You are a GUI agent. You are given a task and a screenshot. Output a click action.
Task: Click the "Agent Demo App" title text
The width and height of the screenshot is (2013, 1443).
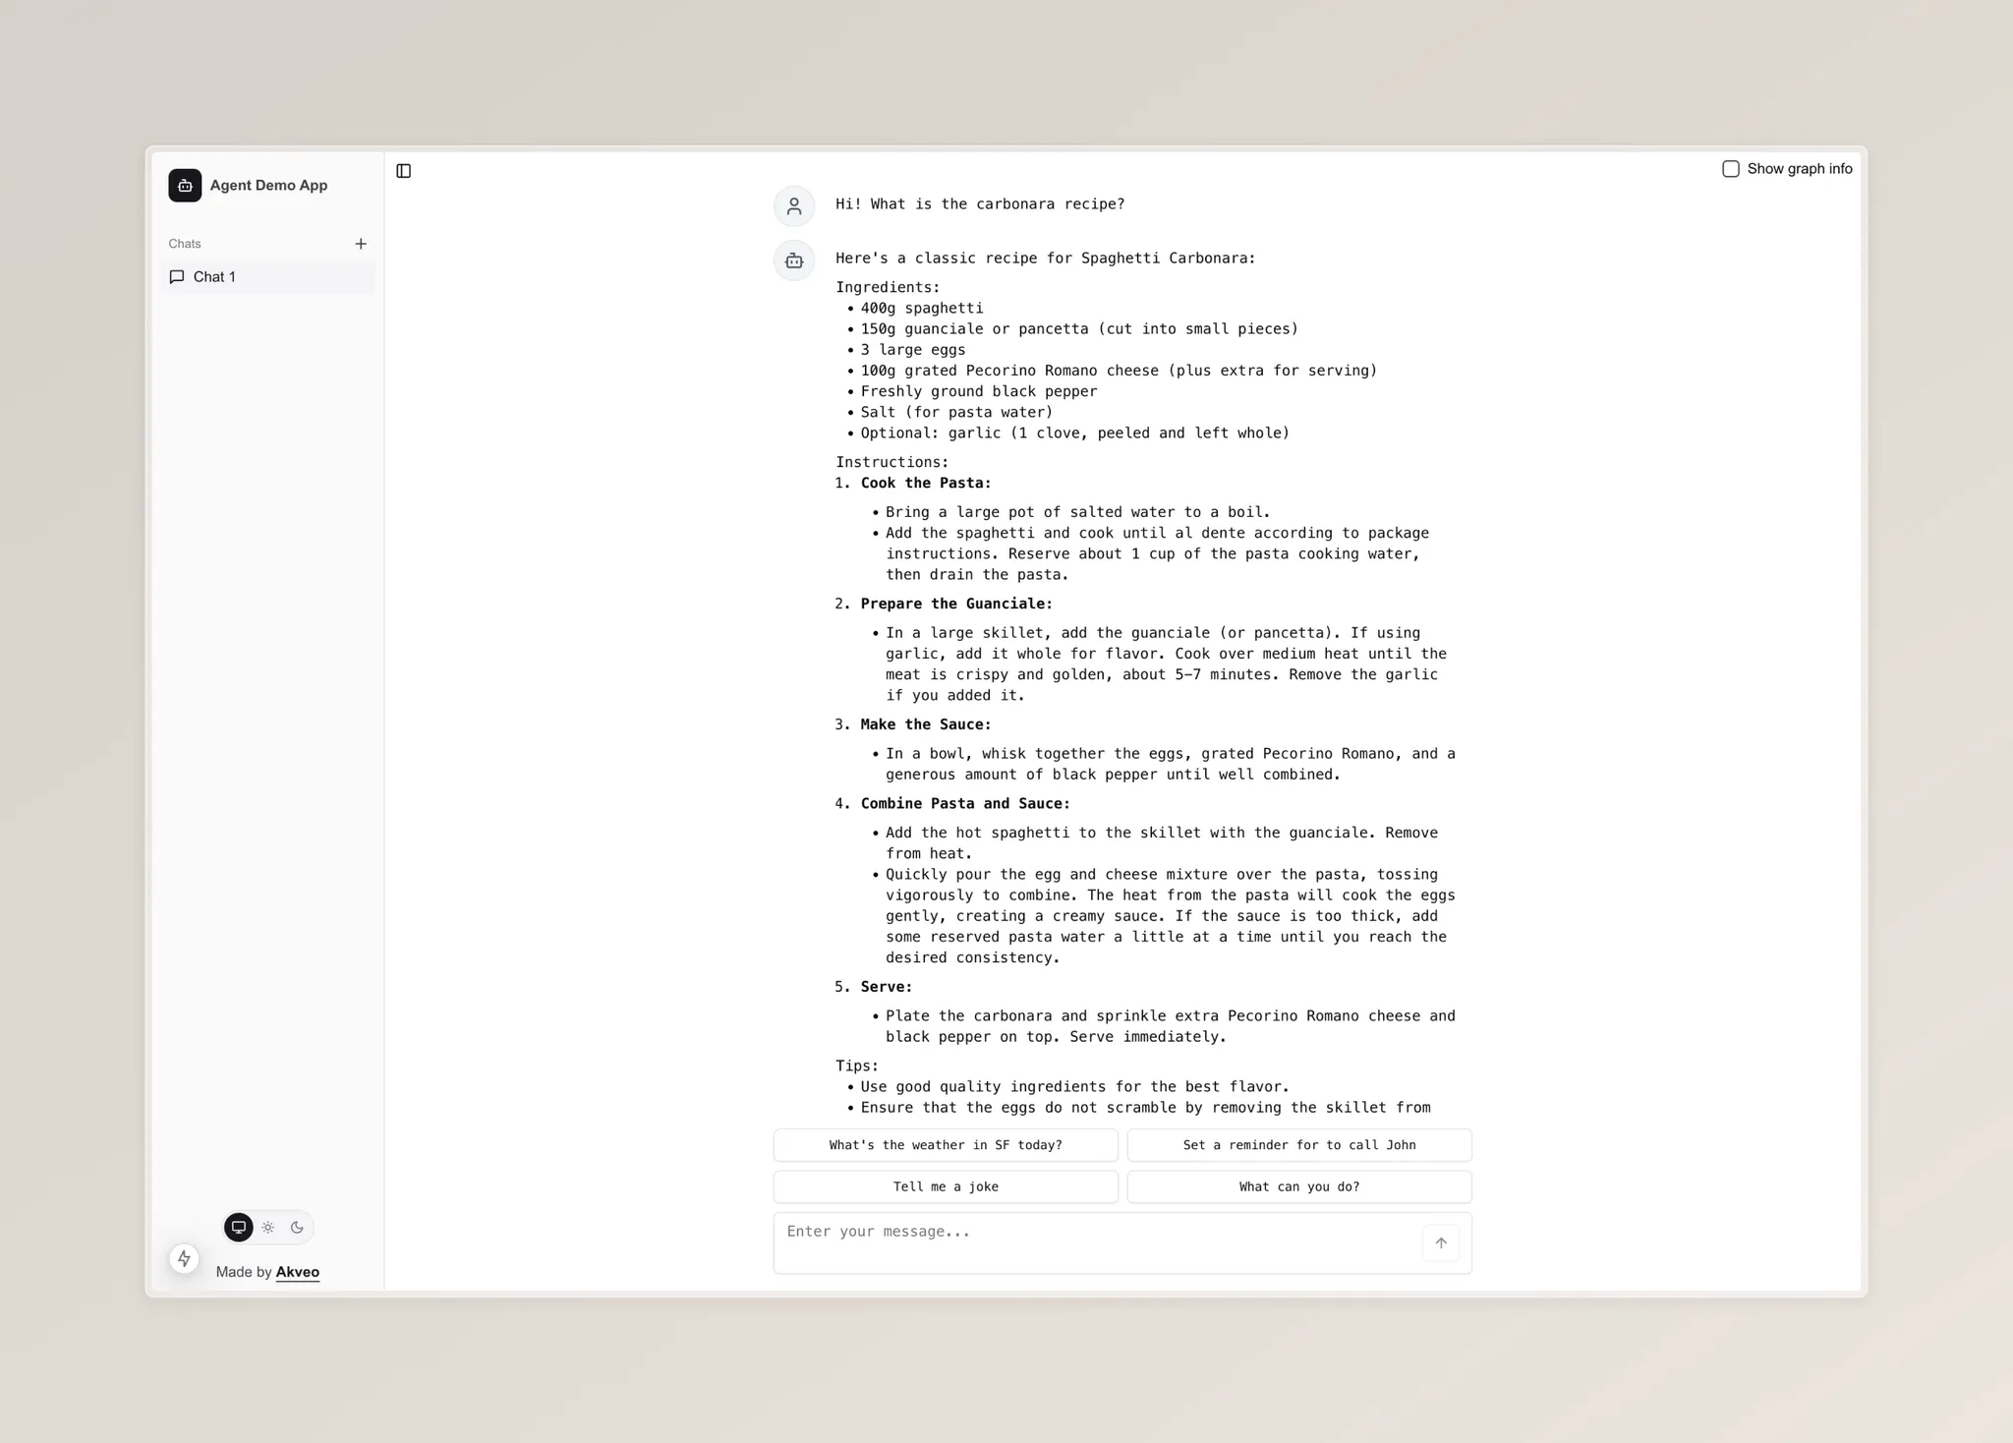(x=268, y=185)
